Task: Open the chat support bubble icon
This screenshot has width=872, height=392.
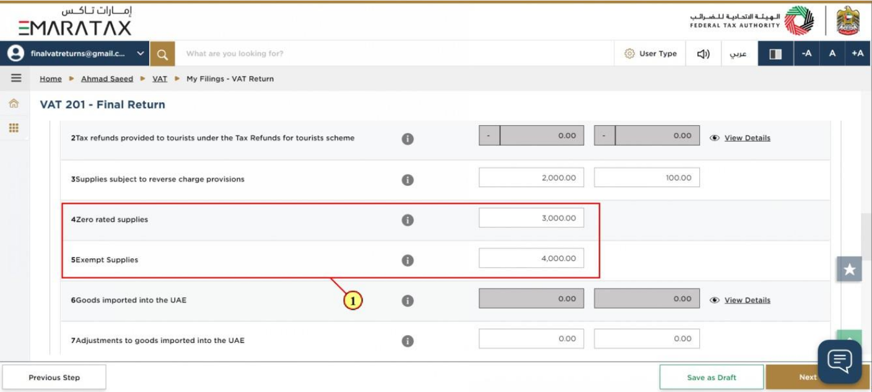Action: [x=840, y=361]
